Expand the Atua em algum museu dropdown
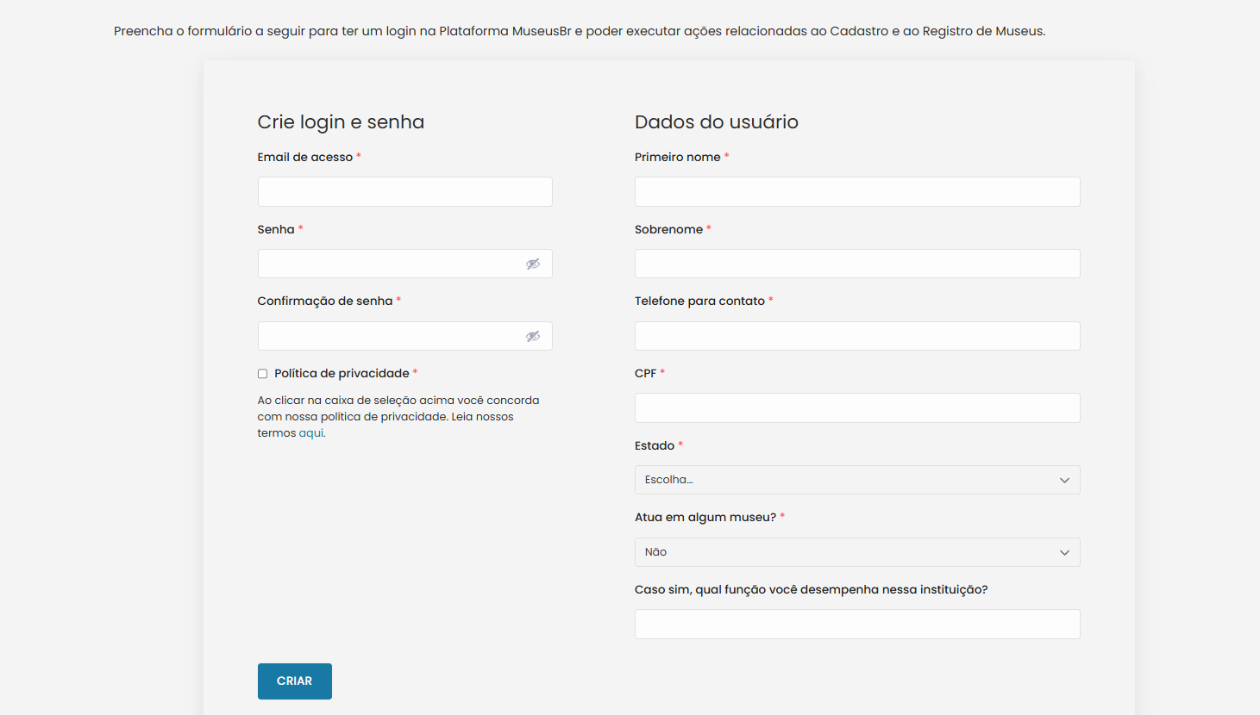Viewport: 1260px width, 715px height. [856, 552]
